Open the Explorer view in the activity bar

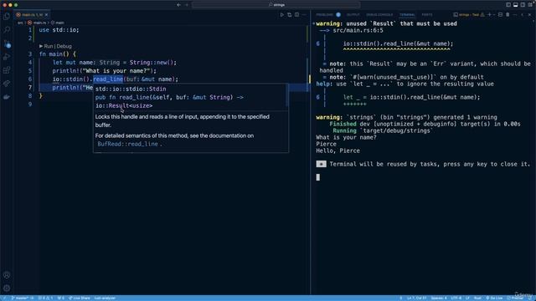tap(7, 17)
